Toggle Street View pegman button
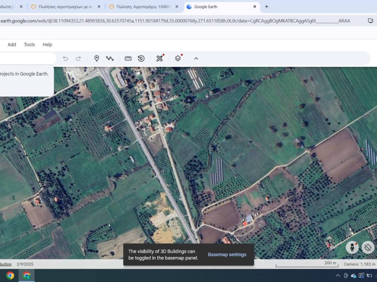The width and height of the screenshot is (377, 282). [352, 247]
